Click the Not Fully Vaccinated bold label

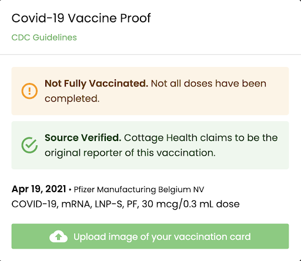click(96, 83)
